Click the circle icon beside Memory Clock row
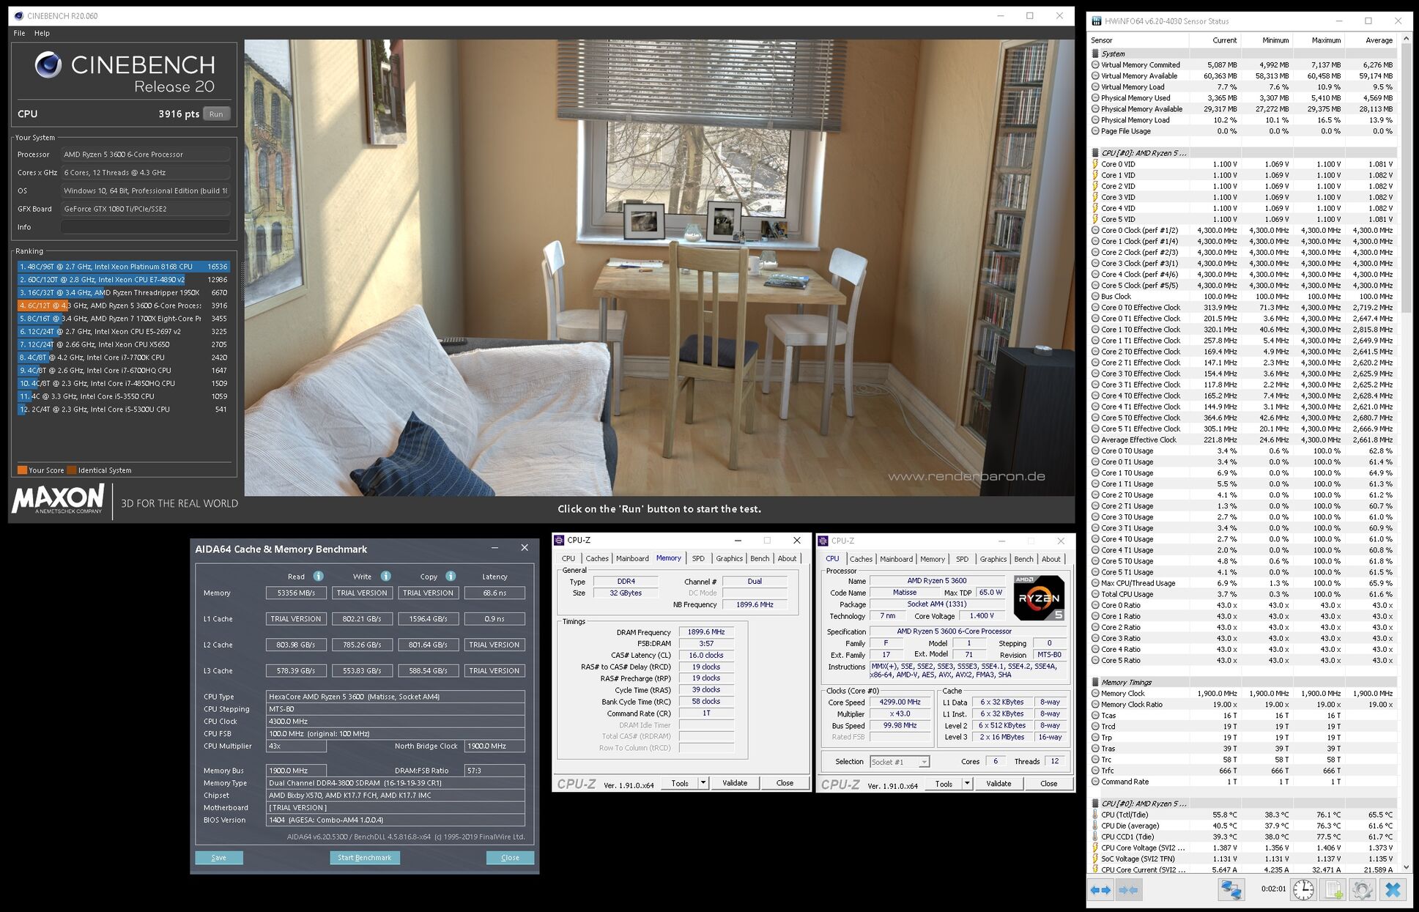The width and height of the screenshot is (1419, 912). point(1095,693)
